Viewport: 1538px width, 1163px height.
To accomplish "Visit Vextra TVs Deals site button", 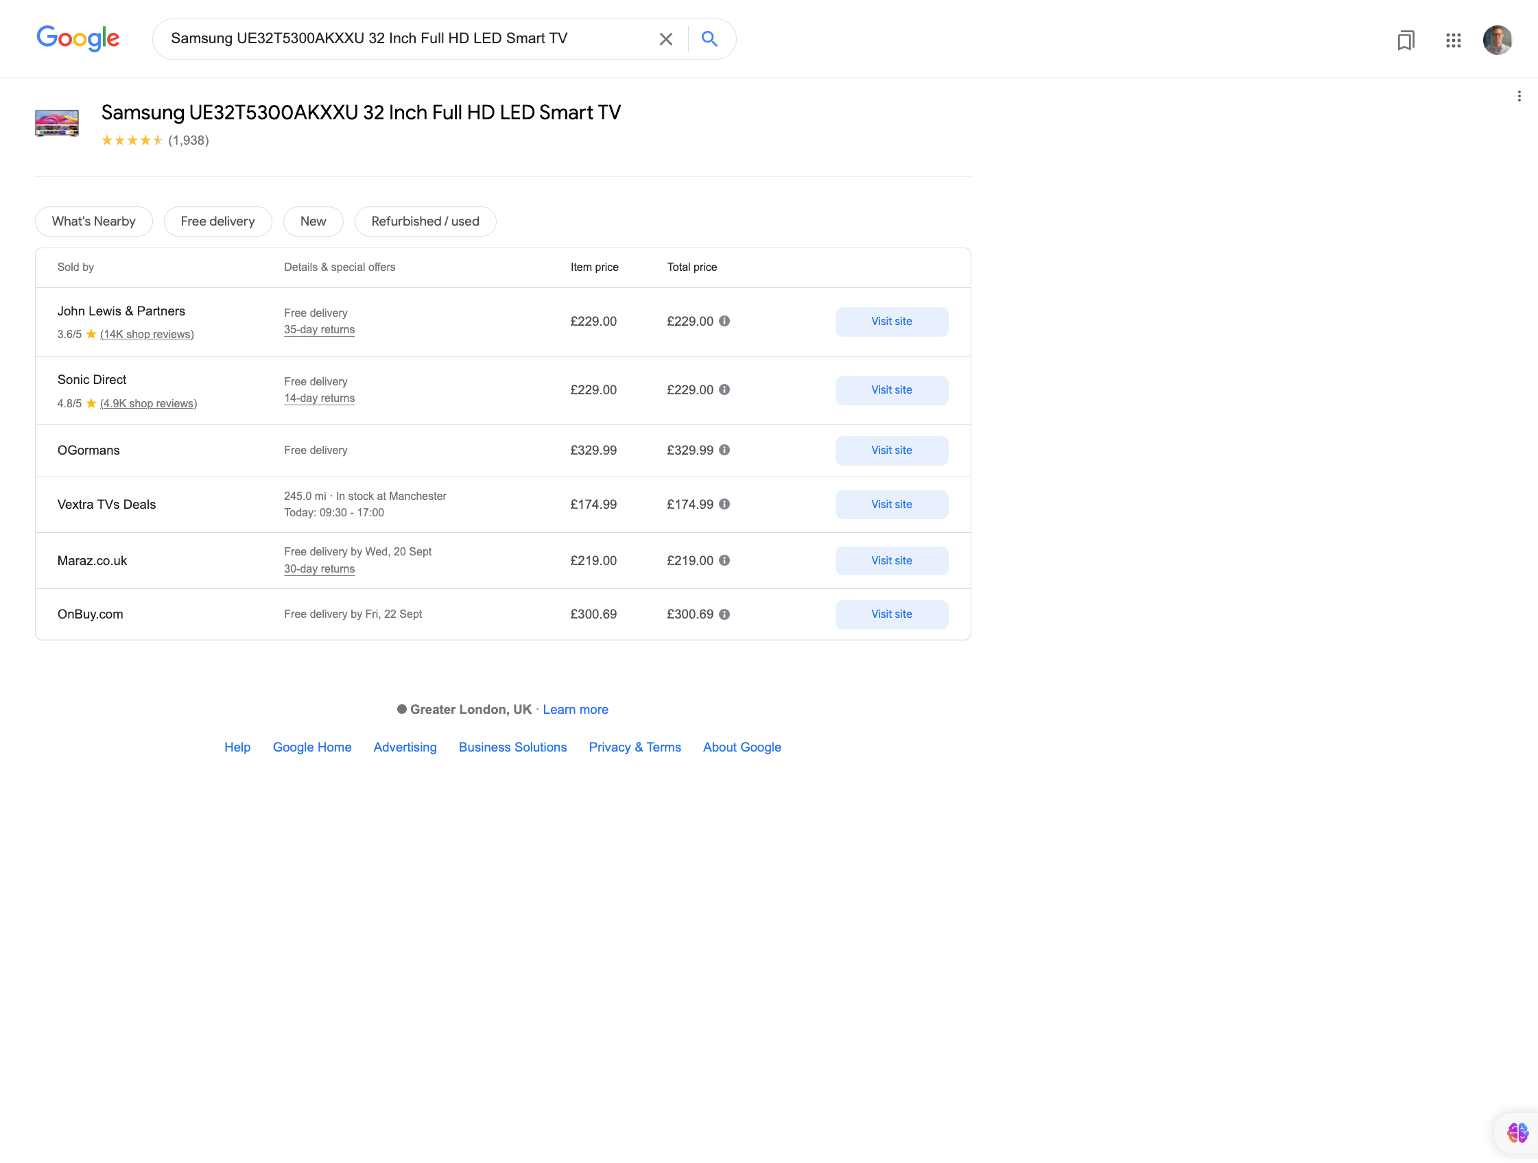I will pos(890,505).
